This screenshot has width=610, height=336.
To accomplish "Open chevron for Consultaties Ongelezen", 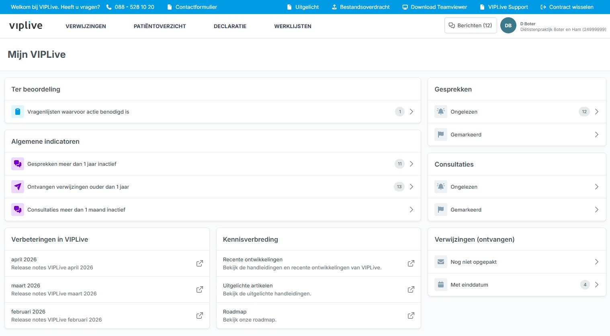I will point(597,187).
